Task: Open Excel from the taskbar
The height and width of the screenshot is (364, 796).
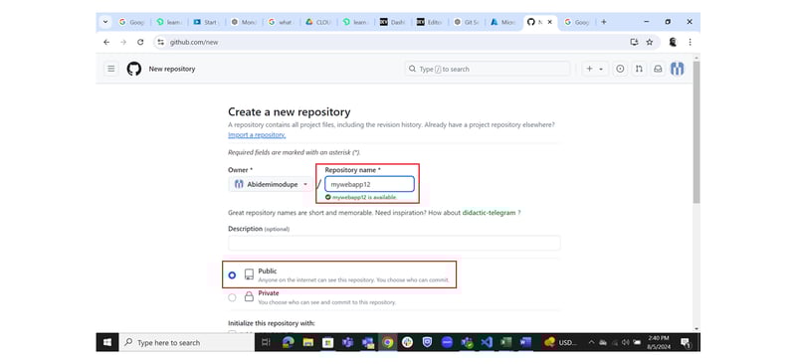Action: [505, 343]
